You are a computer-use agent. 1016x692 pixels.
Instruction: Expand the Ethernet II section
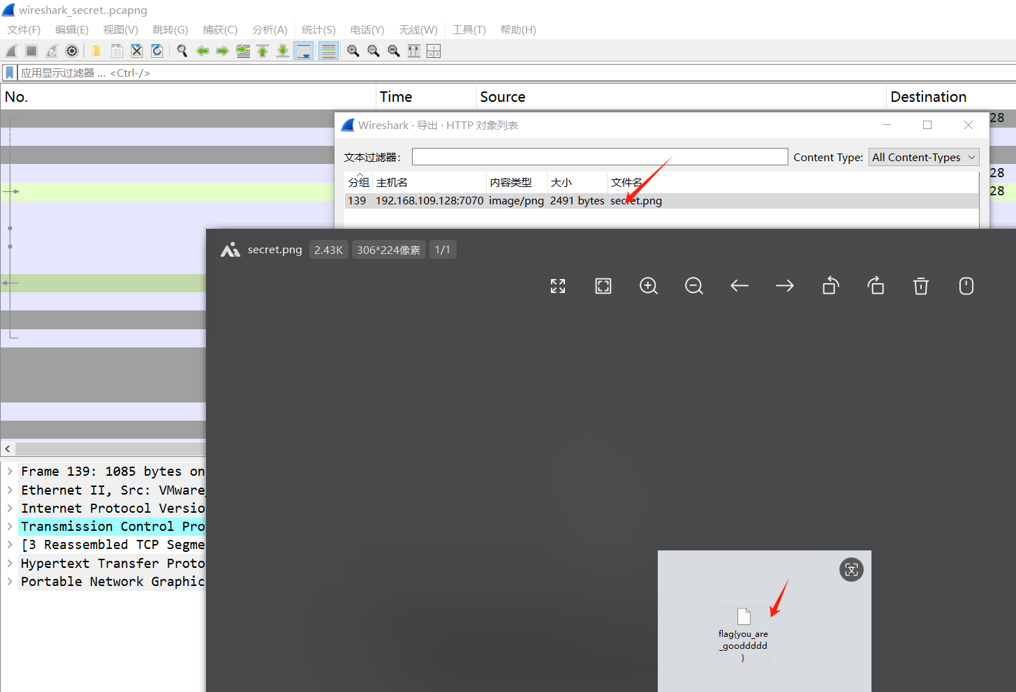tap(10, 490)
